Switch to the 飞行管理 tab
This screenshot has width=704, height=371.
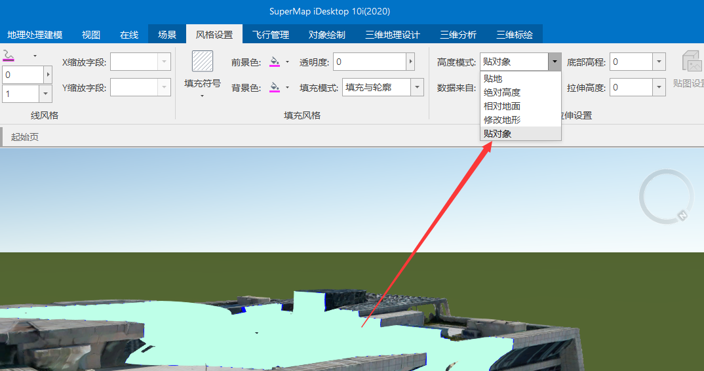point(270,35)
